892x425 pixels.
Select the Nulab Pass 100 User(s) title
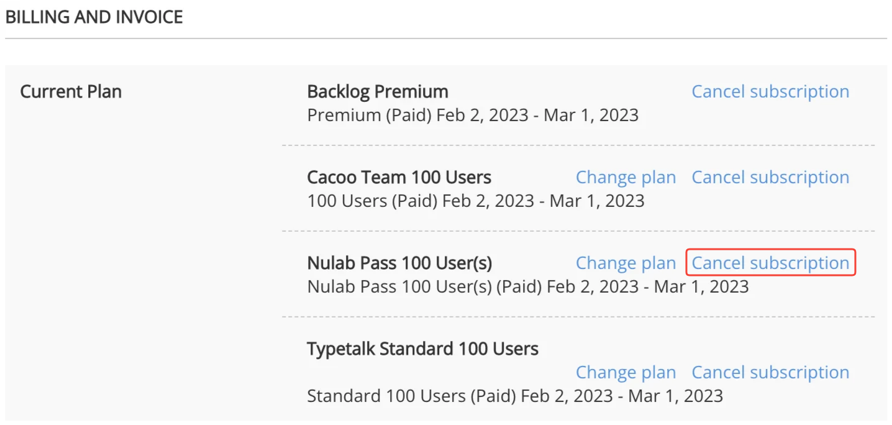pyautogui.click(x=399, y=262)
